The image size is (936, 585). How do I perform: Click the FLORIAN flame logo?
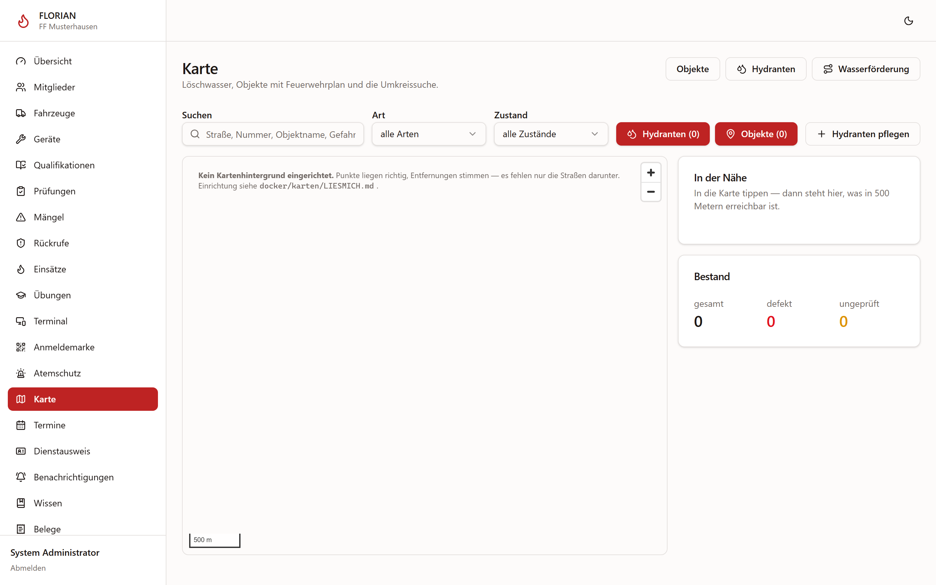23,21
